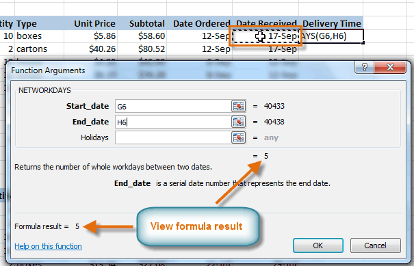The height and width of the screenshot is (266, 414).
Task: Select the quantity cell showing 2
Action: coord(8,49)
